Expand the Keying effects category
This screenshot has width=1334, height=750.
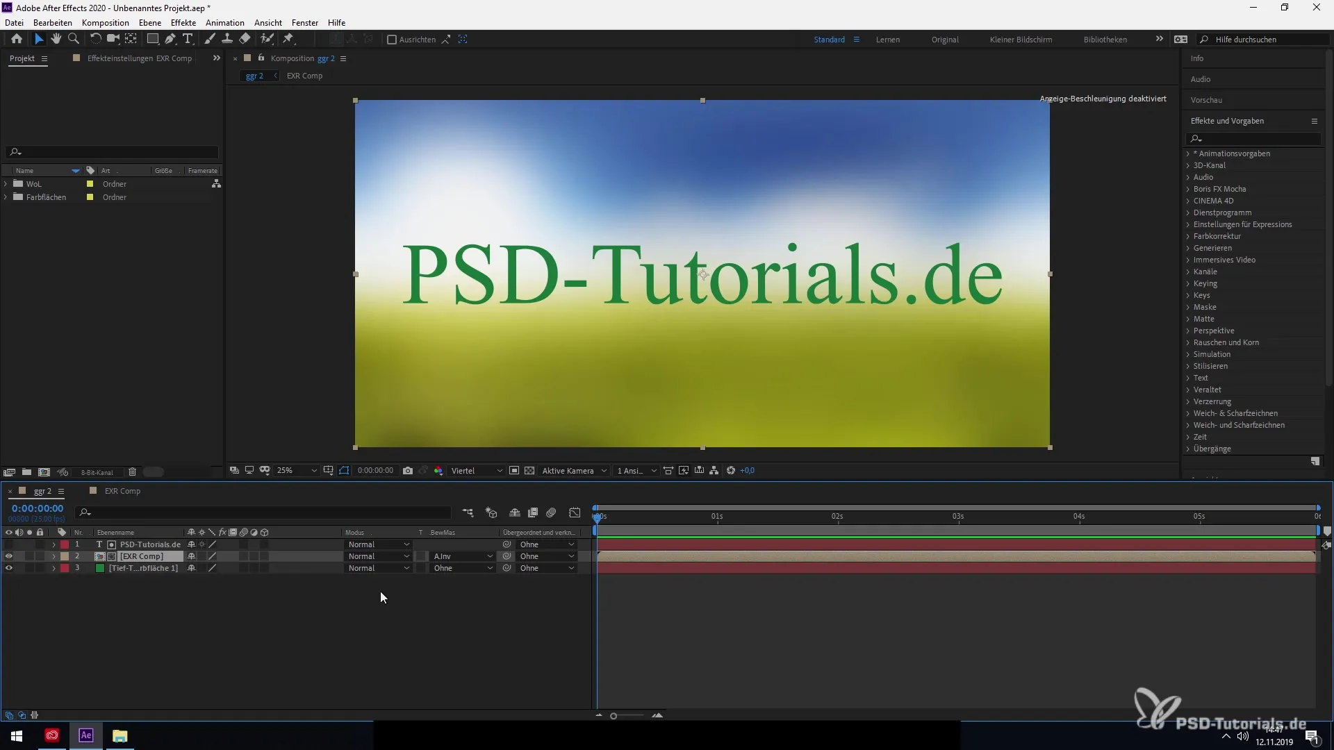point(1188,283)
